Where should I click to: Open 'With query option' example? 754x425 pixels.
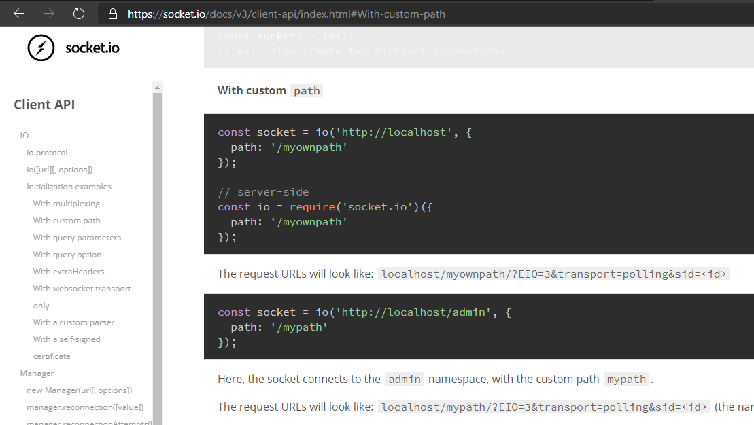(x=67, y=254)
